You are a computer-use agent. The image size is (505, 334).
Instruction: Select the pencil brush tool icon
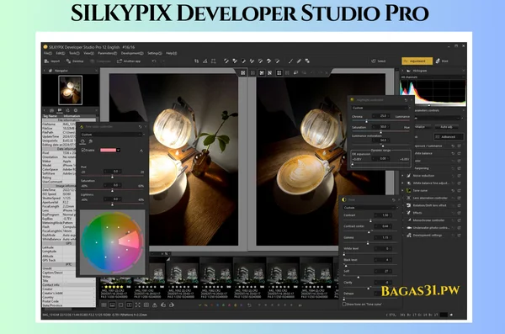point(299,61)
